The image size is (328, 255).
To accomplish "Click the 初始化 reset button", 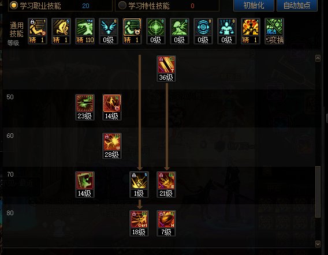I will (x=254, y=5).
